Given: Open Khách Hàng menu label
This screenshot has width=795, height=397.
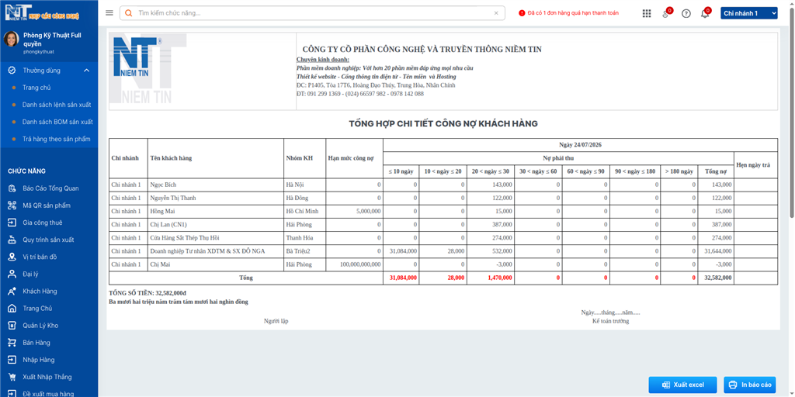Looking at the screenshot, I should 40,292.
